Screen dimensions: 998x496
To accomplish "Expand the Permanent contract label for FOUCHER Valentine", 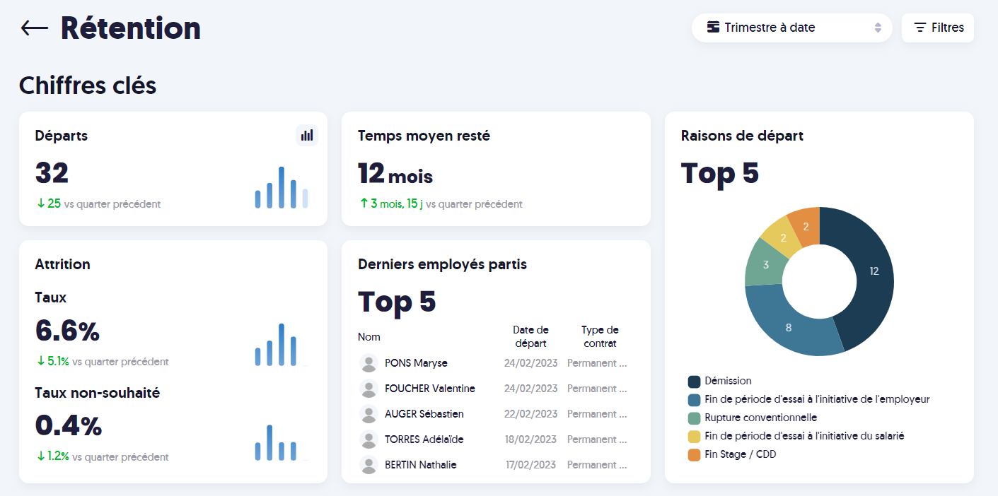I will coord(596,388).
